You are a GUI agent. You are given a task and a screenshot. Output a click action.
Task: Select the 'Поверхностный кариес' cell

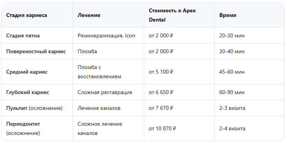(x=36, y=51)
